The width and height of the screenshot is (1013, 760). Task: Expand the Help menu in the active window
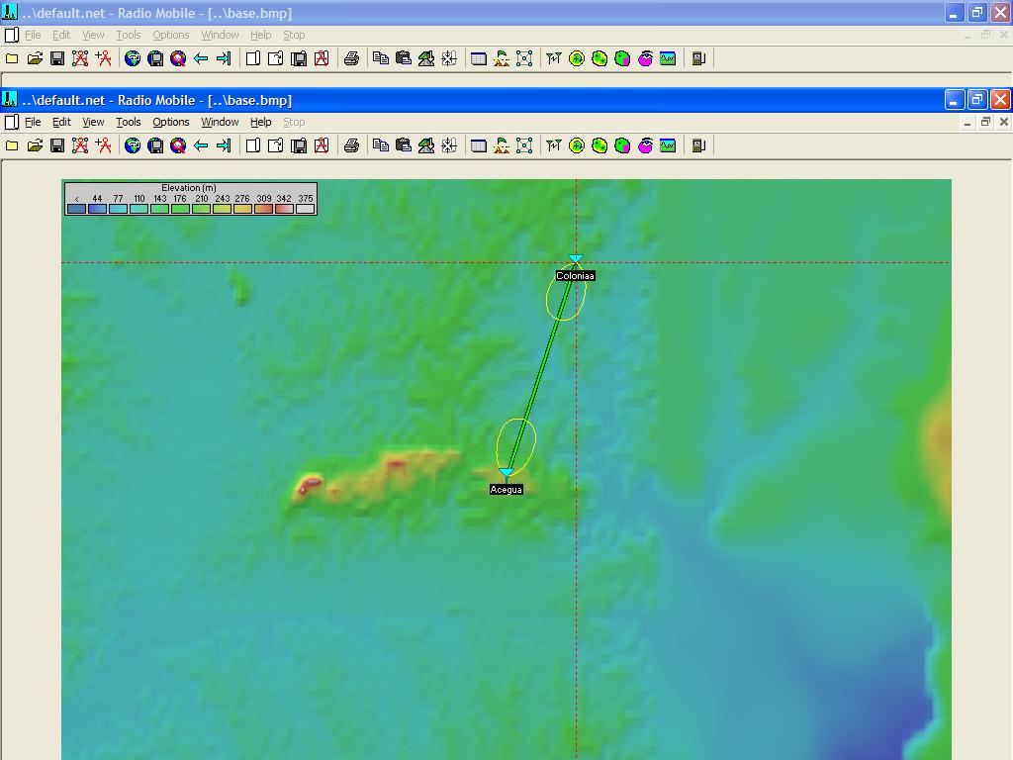(x=260, y=122)
